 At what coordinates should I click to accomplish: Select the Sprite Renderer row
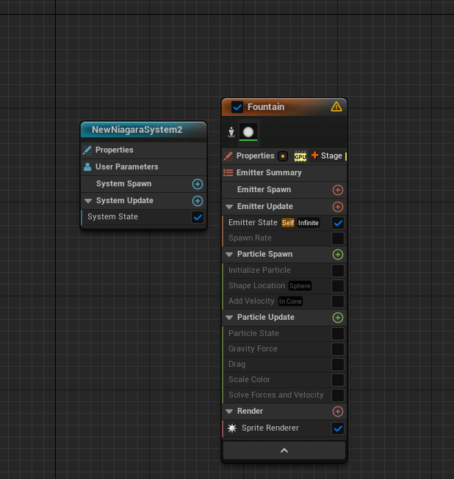[x=284, y=428]
